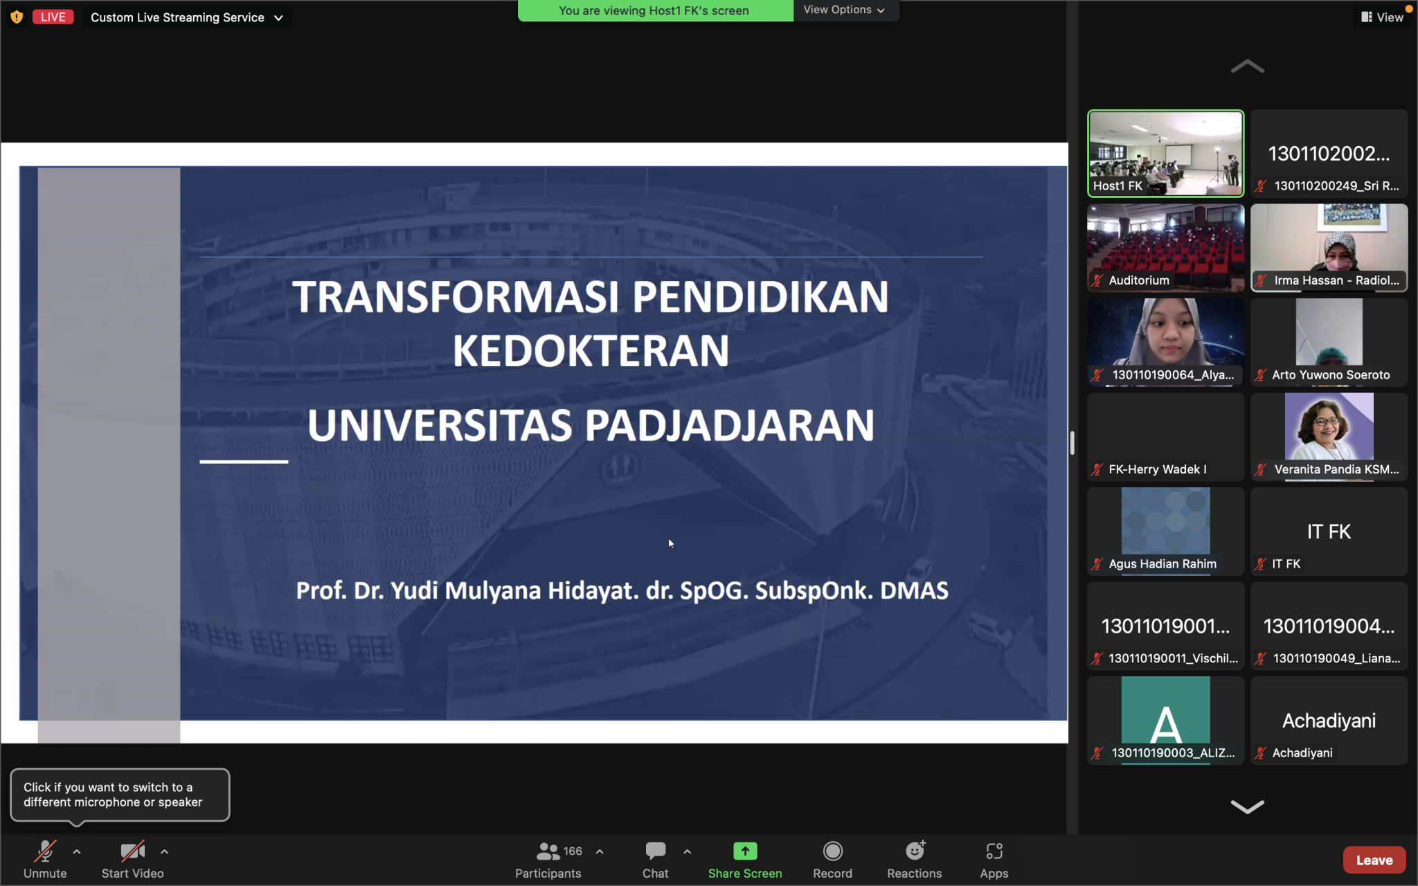Click the Share Screen label
This screenshot has width=1418, height=886.
(x=745, y=874)
